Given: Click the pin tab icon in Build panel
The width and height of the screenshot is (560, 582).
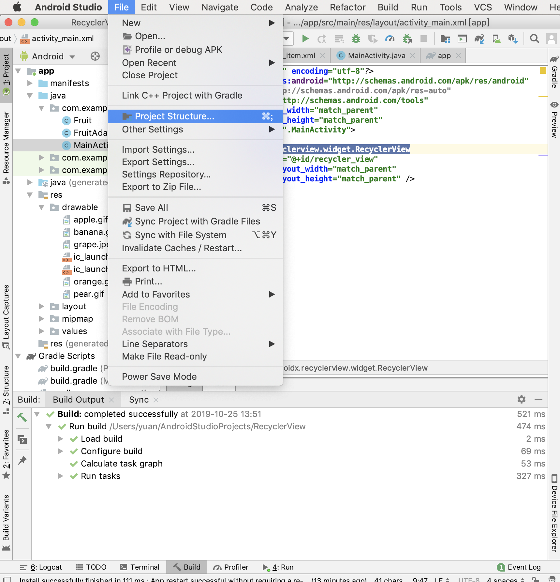Looking at the screenshot, I should [22, 460].
